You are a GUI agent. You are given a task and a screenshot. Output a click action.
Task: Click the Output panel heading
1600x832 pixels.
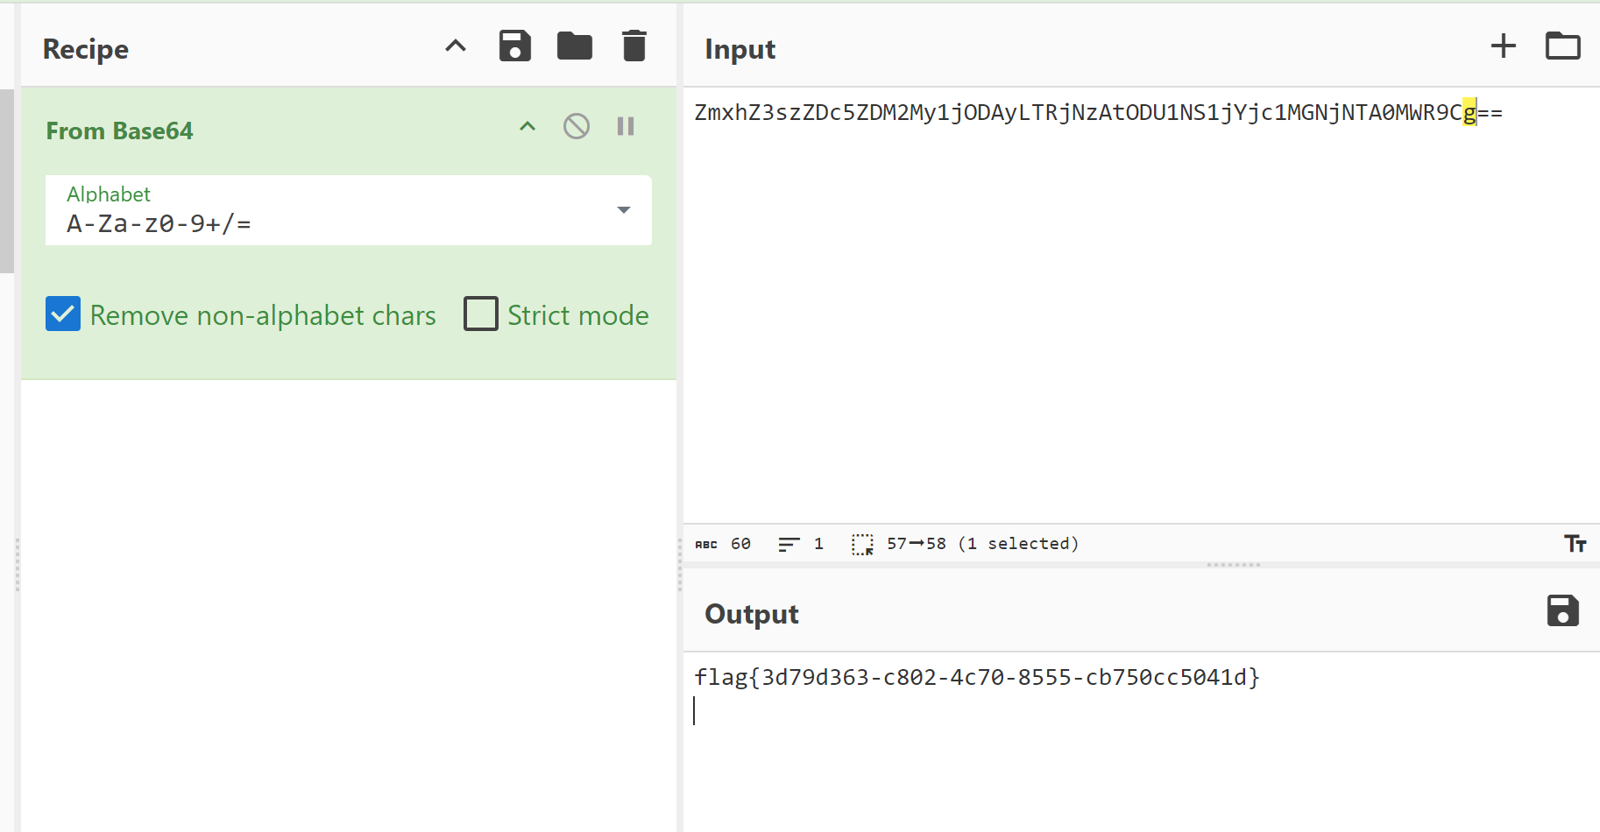[752, 614]
